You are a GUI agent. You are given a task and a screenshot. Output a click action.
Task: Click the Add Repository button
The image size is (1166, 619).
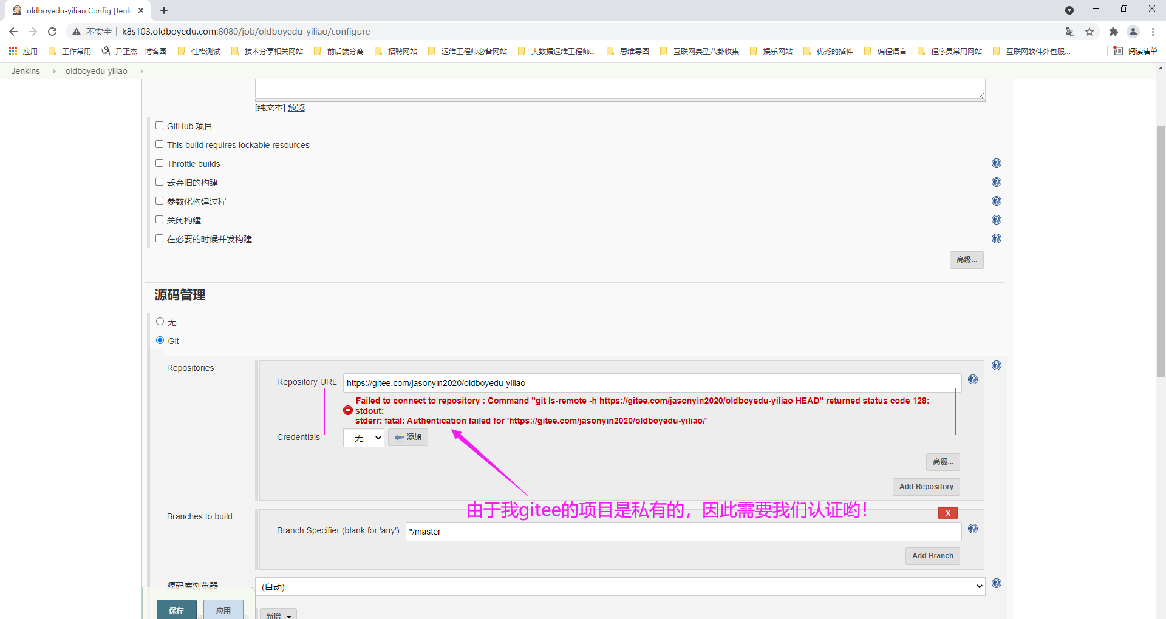926,487
